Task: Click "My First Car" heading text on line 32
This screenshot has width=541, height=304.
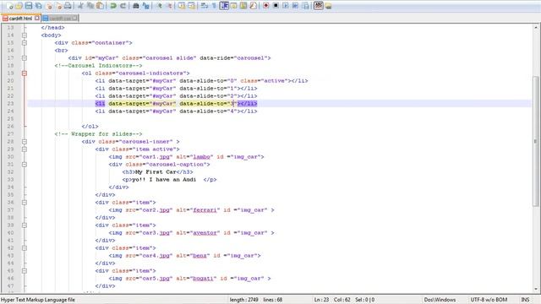Action: point(156,172)
